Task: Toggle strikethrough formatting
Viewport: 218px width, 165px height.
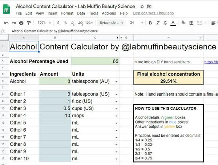Action: coord(165,23)
